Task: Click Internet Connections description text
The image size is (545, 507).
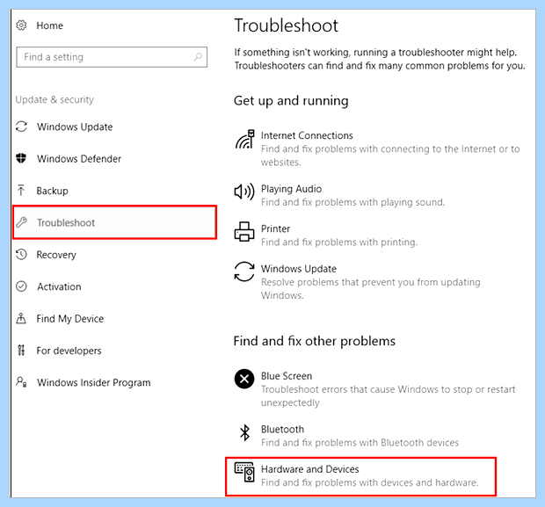Action: [390, 156]
